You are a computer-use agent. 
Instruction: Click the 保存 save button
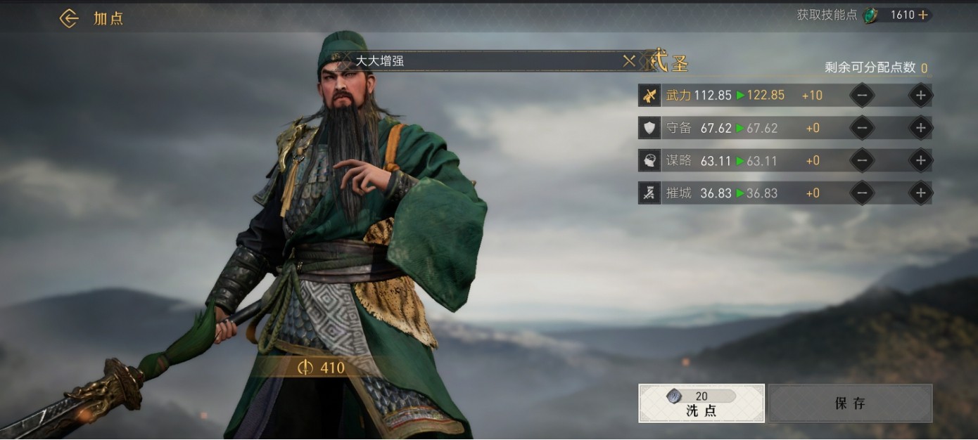click(850, 403)
